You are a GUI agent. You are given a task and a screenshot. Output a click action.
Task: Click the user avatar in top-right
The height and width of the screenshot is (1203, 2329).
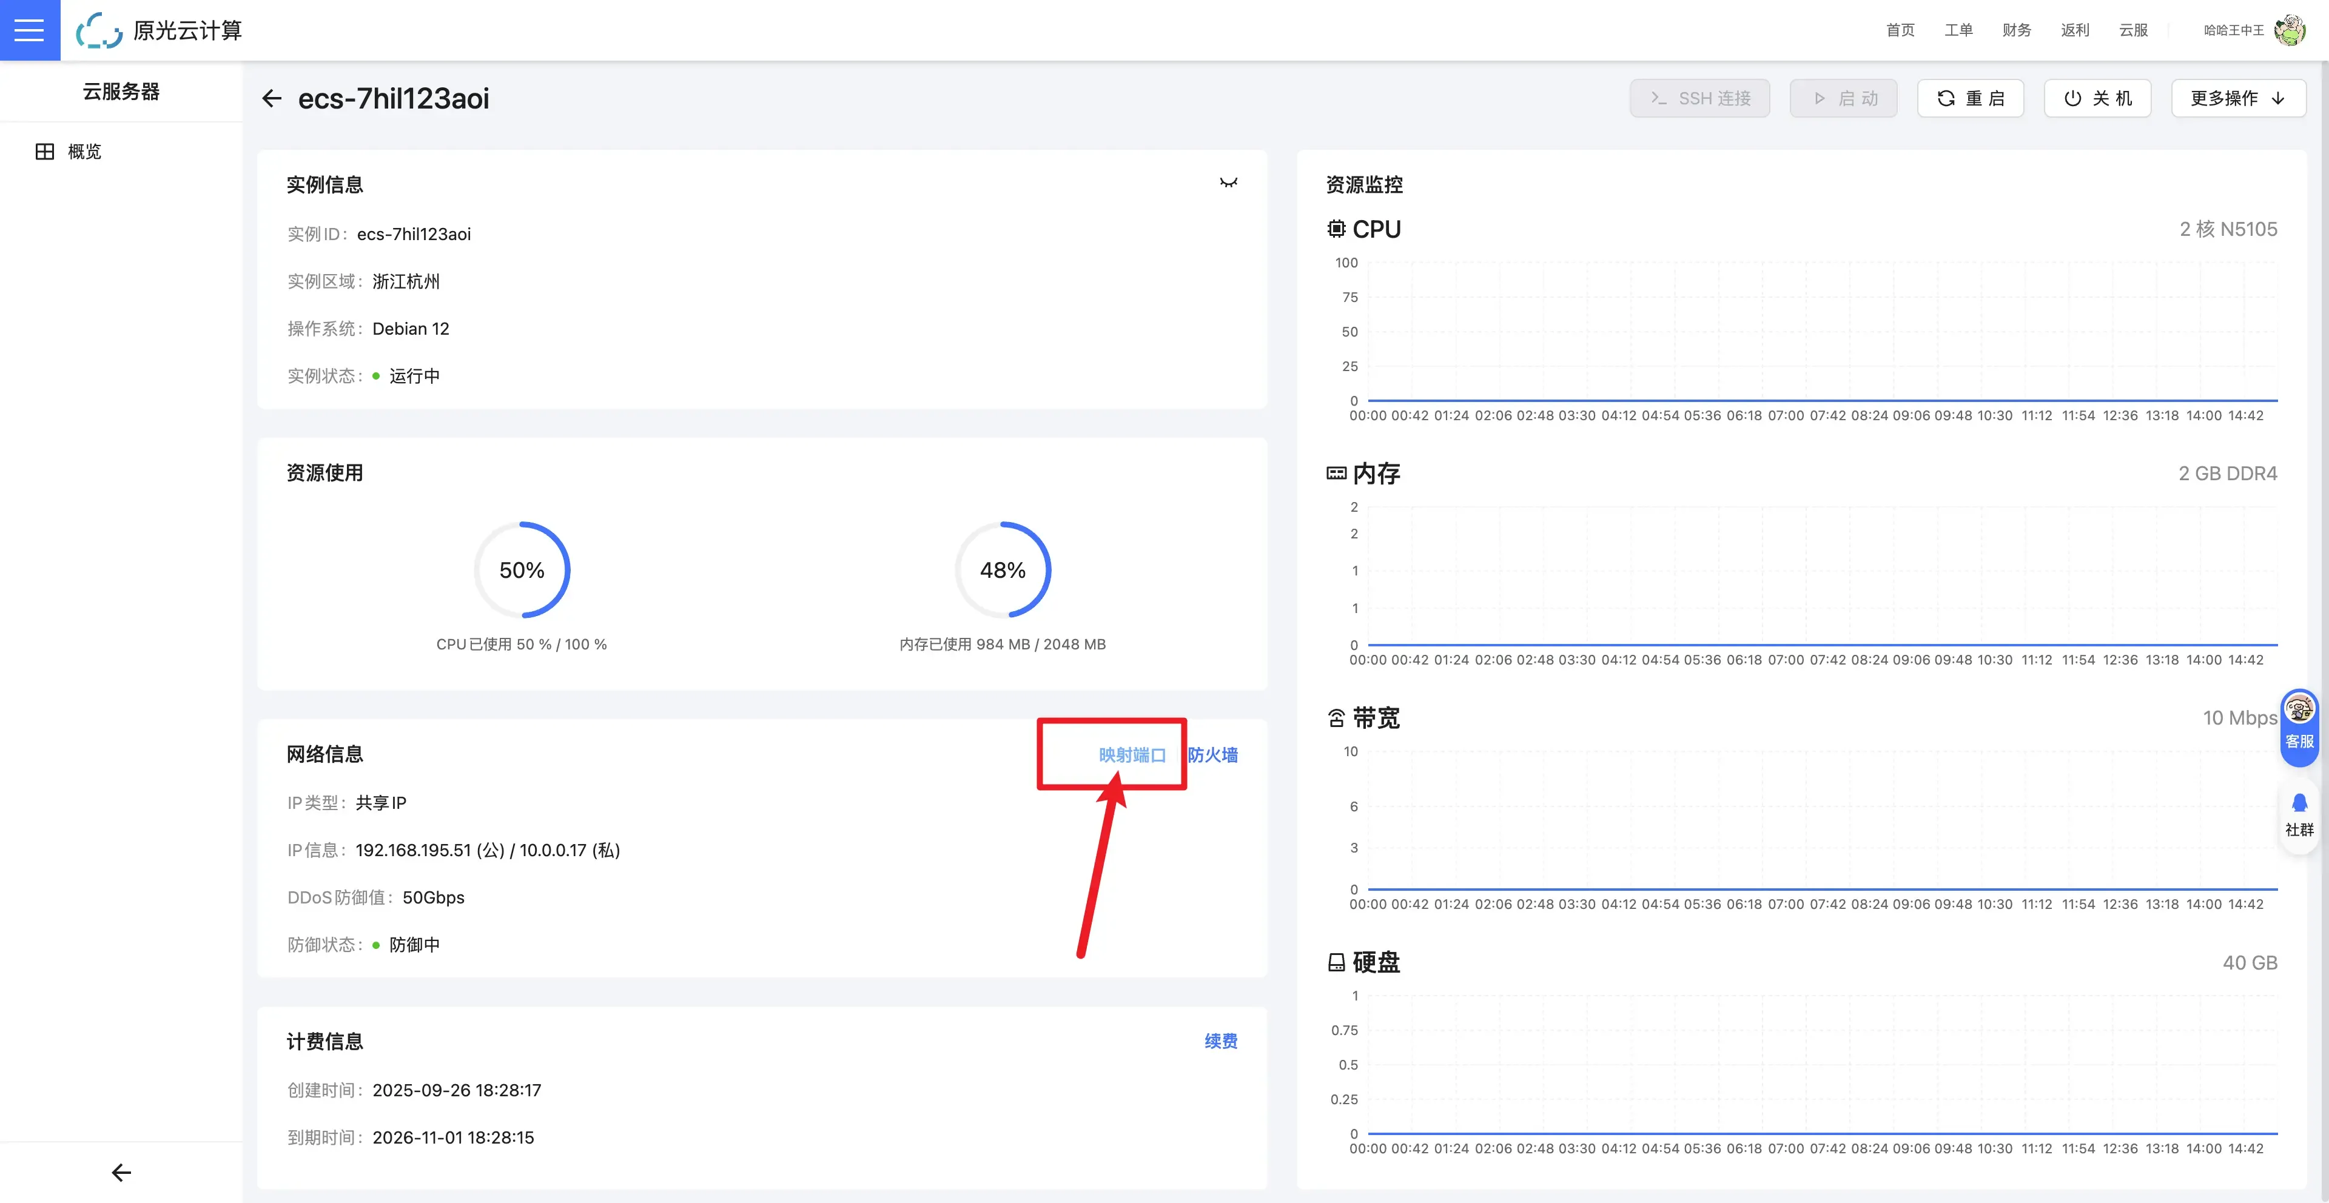coord(2290,30)
